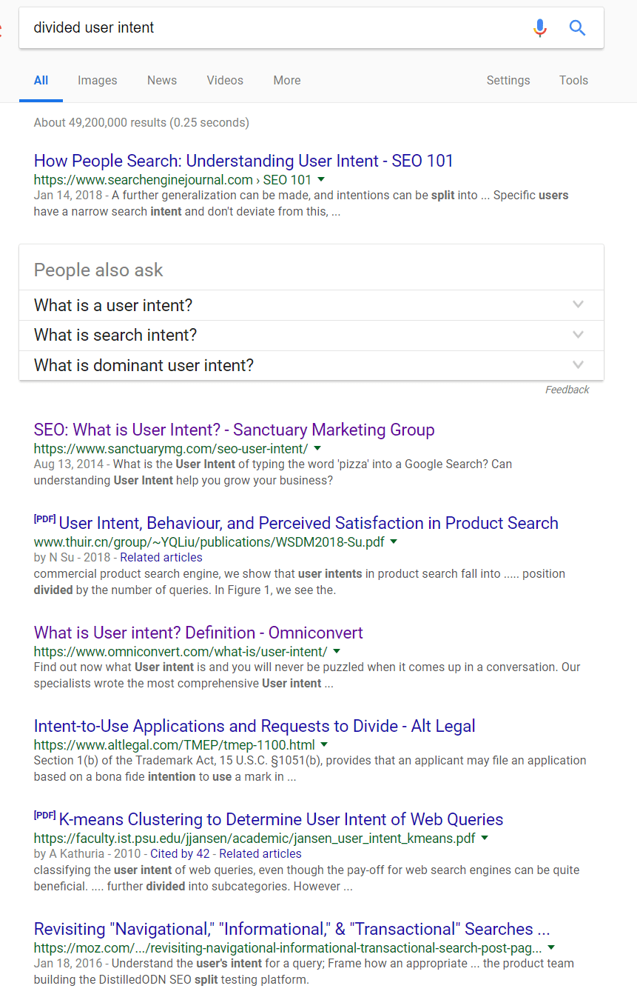Image resolution: width=637 pixels, height=1000 pixels.
Task: Click the blue search magnifier icon
Action: point(577,28)
